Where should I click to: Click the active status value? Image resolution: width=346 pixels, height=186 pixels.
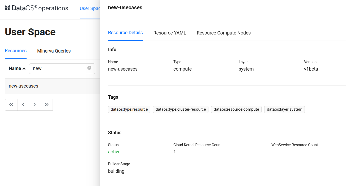tap(114, 152)
